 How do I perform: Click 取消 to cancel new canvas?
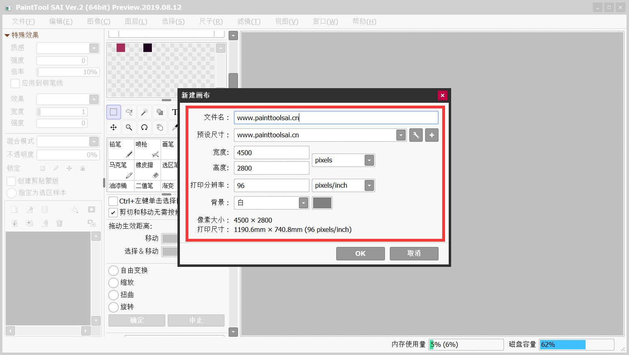[414, 253]
